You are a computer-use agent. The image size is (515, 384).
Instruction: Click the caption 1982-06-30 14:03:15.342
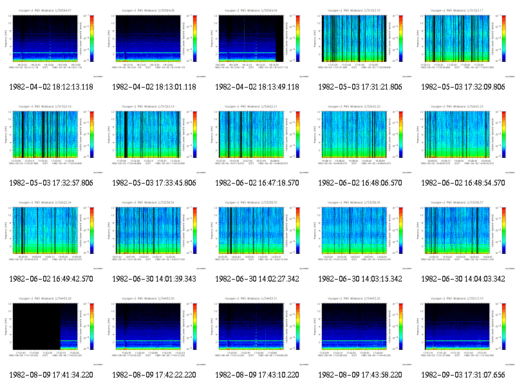[x=360, y=279]
